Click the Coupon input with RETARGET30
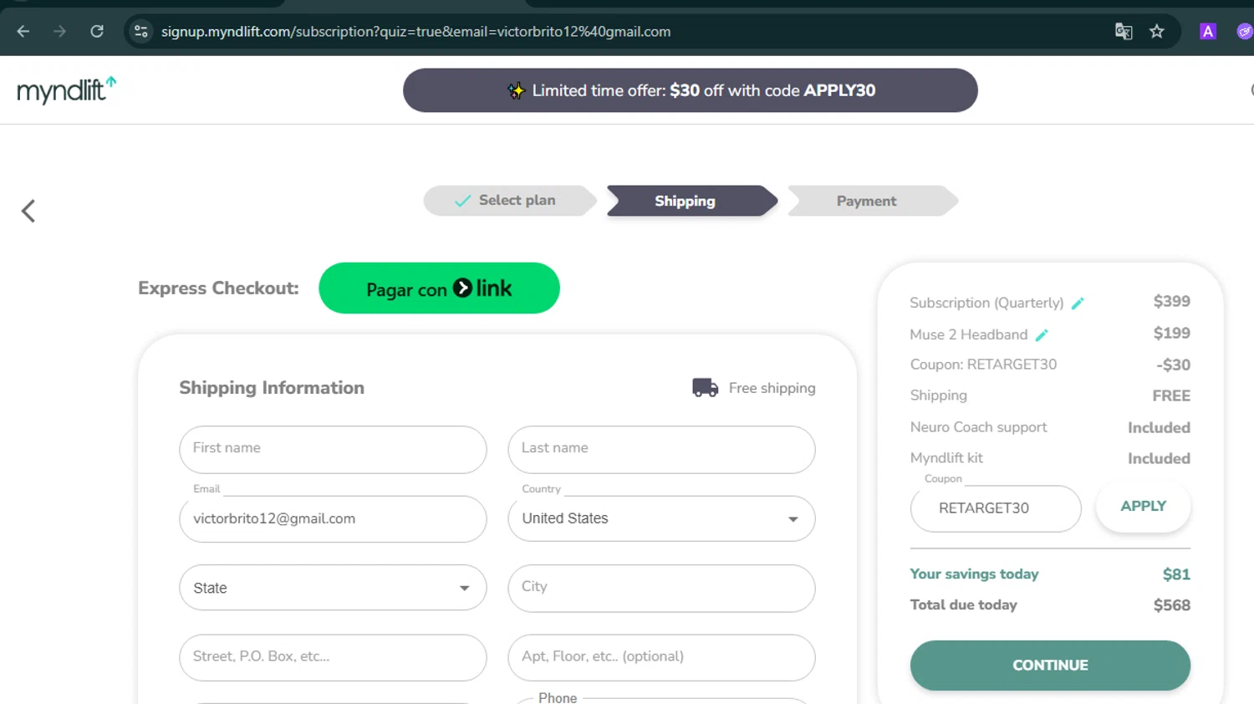This screenshot has width=1254, height=704. [x=996, y=508]
